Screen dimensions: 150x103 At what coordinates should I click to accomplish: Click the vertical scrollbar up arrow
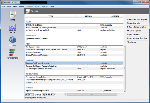pyautogui.click(x=125, y=16)
